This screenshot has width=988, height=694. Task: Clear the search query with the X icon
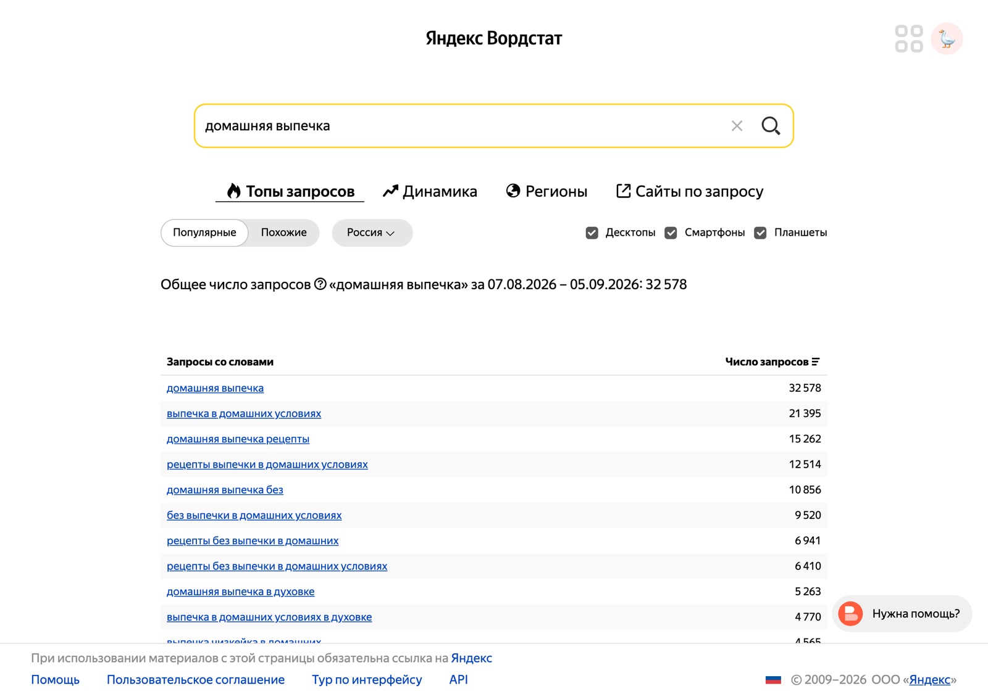pos(737,126)
